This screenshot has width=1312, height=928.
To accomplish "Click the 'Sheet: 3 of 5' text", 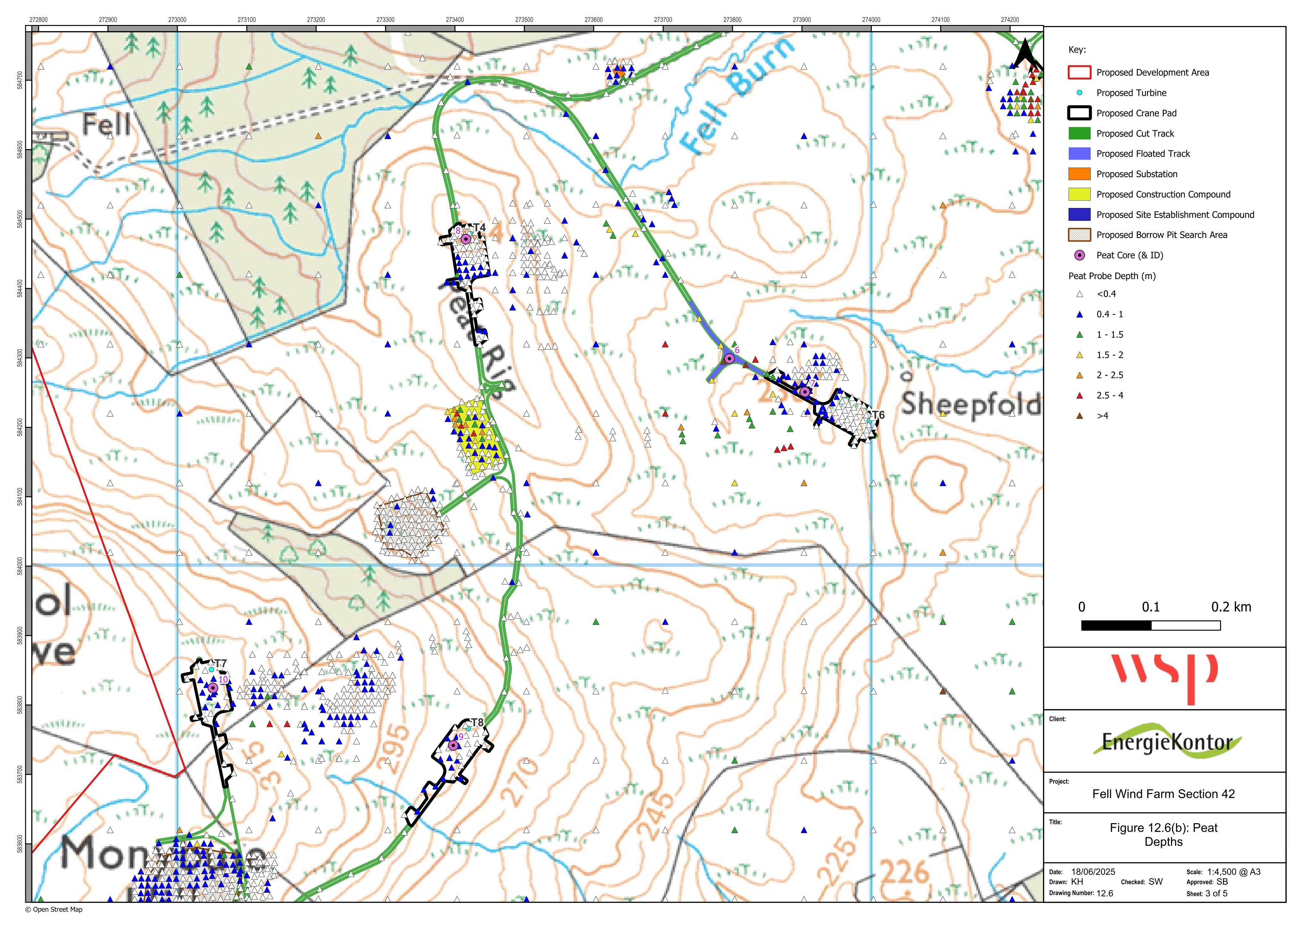I will coord(1207,893).
